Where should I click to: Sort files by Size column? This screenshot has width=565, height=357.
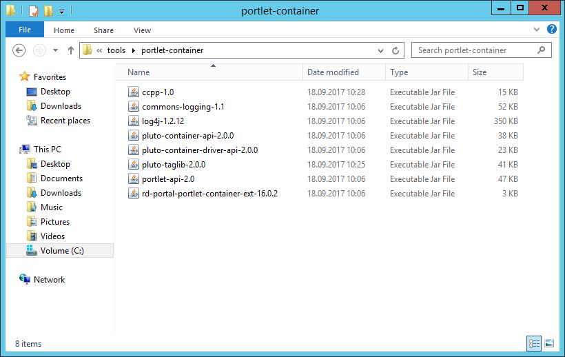pos(495,72)
